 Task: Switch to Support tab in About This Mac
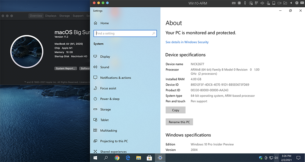78,16
